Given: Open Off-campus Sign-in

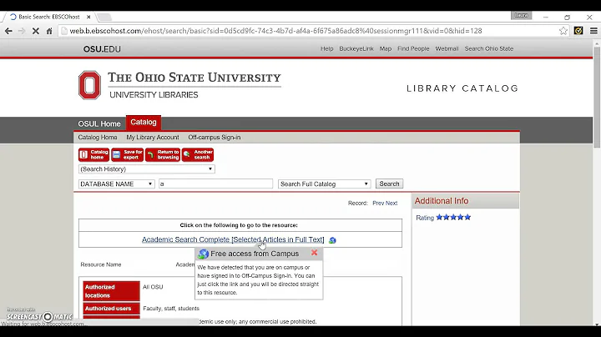Looking at the screenshot, I should 215,137.
